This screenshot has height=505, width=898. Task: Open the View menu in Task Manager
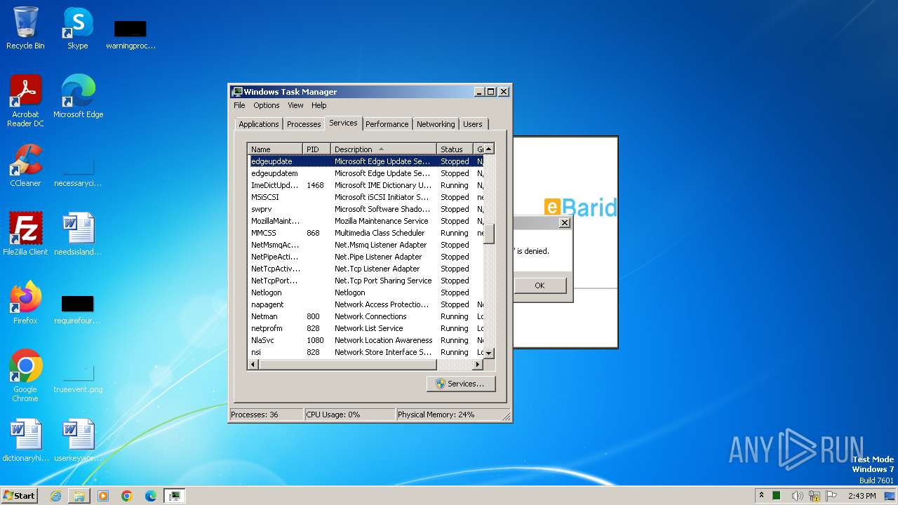coord(295,105)
